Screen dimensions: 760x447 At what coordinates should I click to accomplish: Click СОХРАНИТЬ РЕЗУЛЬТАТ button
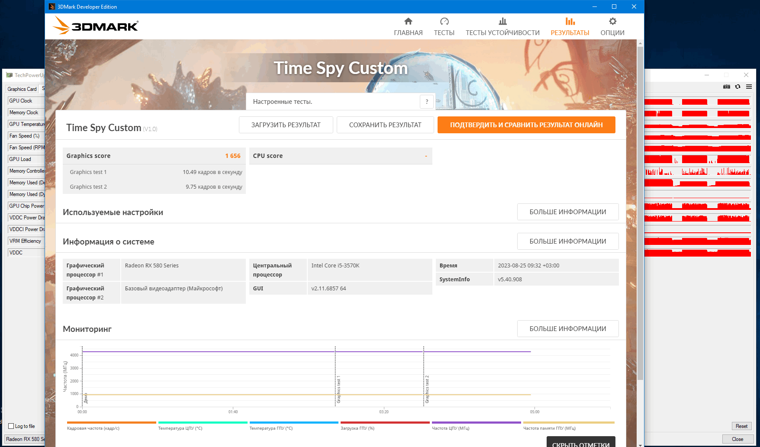click(x=385, y=125)
